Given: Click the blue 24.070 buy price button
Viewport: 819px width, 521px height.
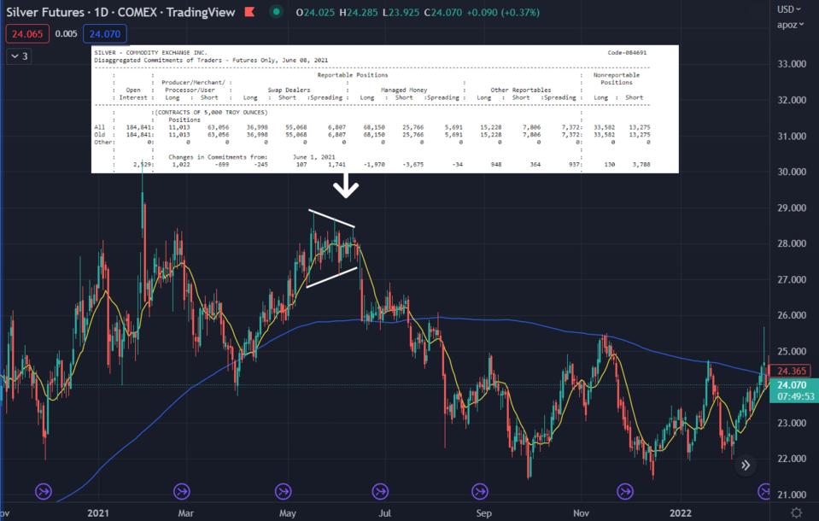Looking at the screenshot, I should tap(104, 34).
